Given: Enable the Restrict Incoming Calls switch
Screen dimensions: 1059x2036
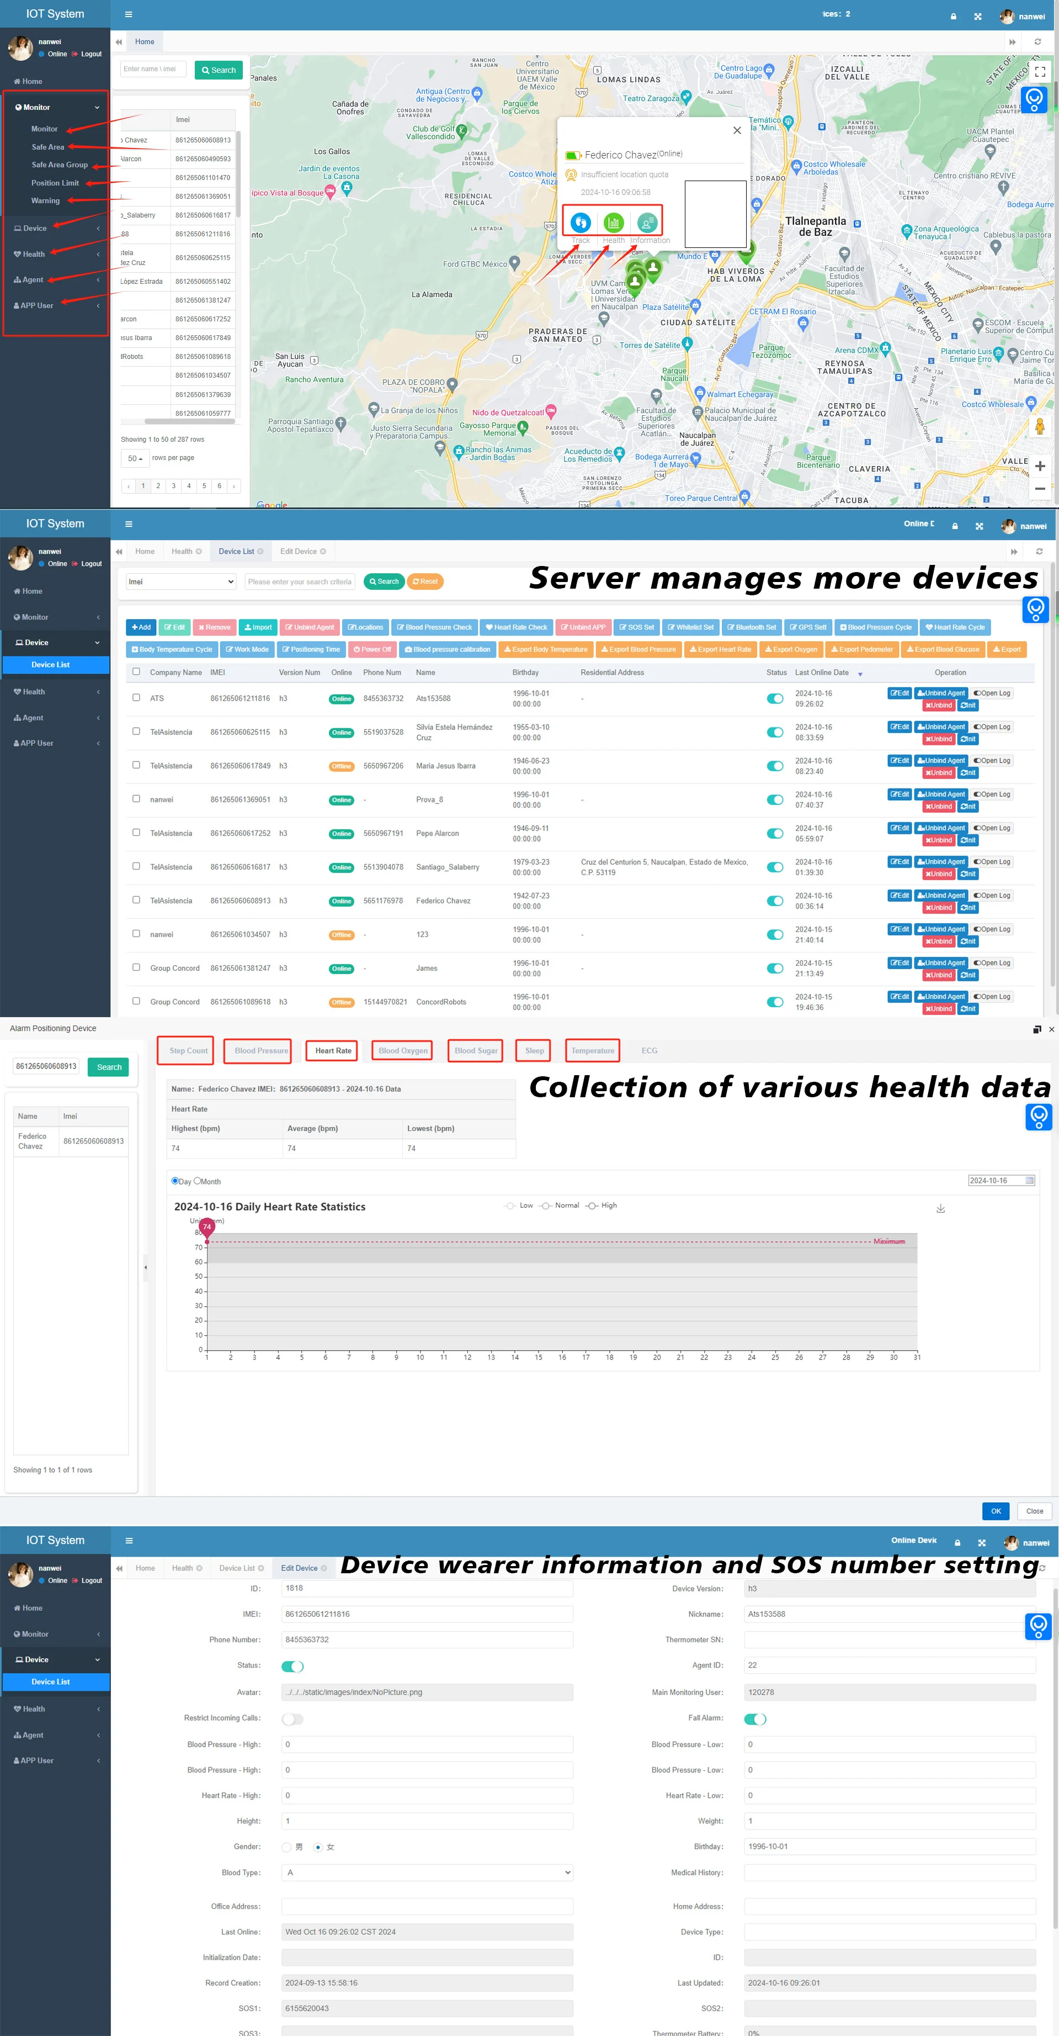Looking at the screenshot, I should pos(292,1718).
